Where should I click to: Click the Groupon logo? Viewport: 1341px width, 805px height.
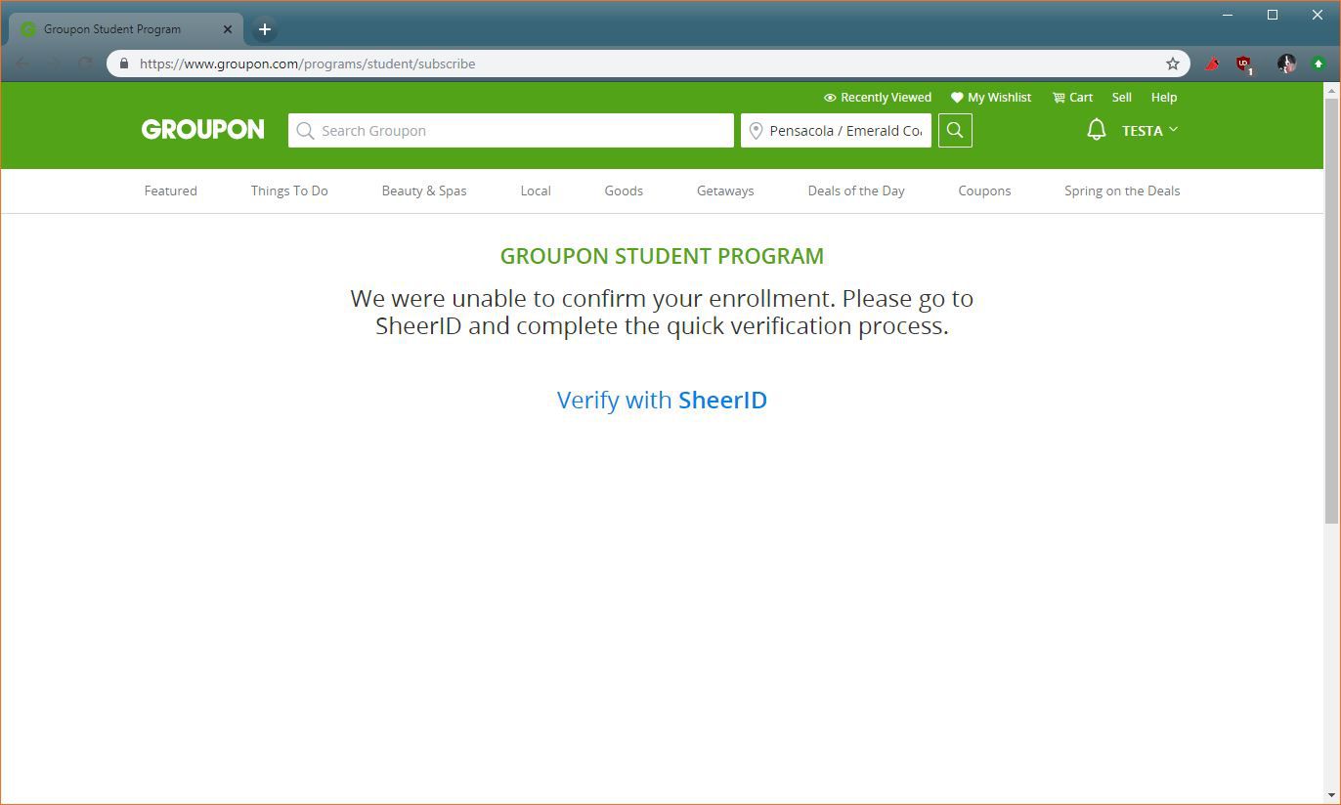(x=202, y=130)
